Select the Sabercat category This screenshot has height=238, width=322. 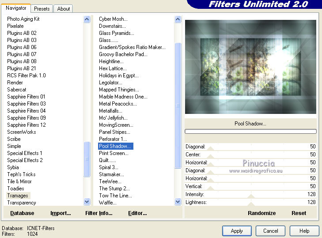pos(17,90)
